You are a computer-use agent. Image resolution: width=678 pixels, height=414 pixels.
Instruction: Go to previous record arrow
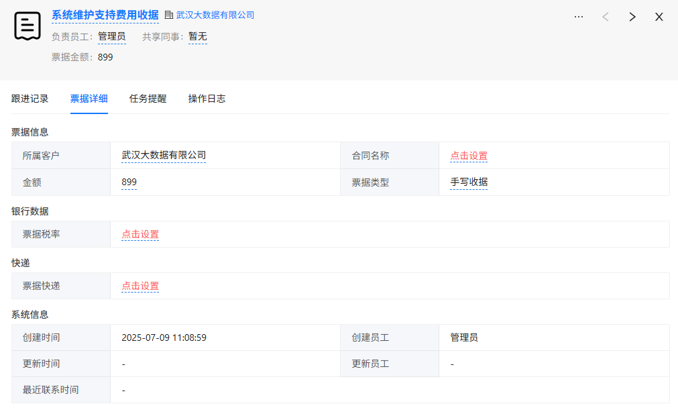606,17
